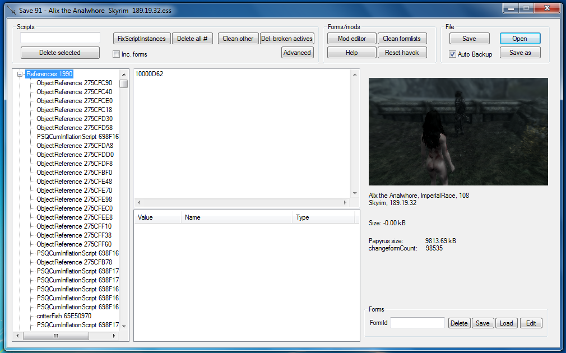
Task: Select ObjectReference 275CFF60 in the tree
Action: click(74, 244)
